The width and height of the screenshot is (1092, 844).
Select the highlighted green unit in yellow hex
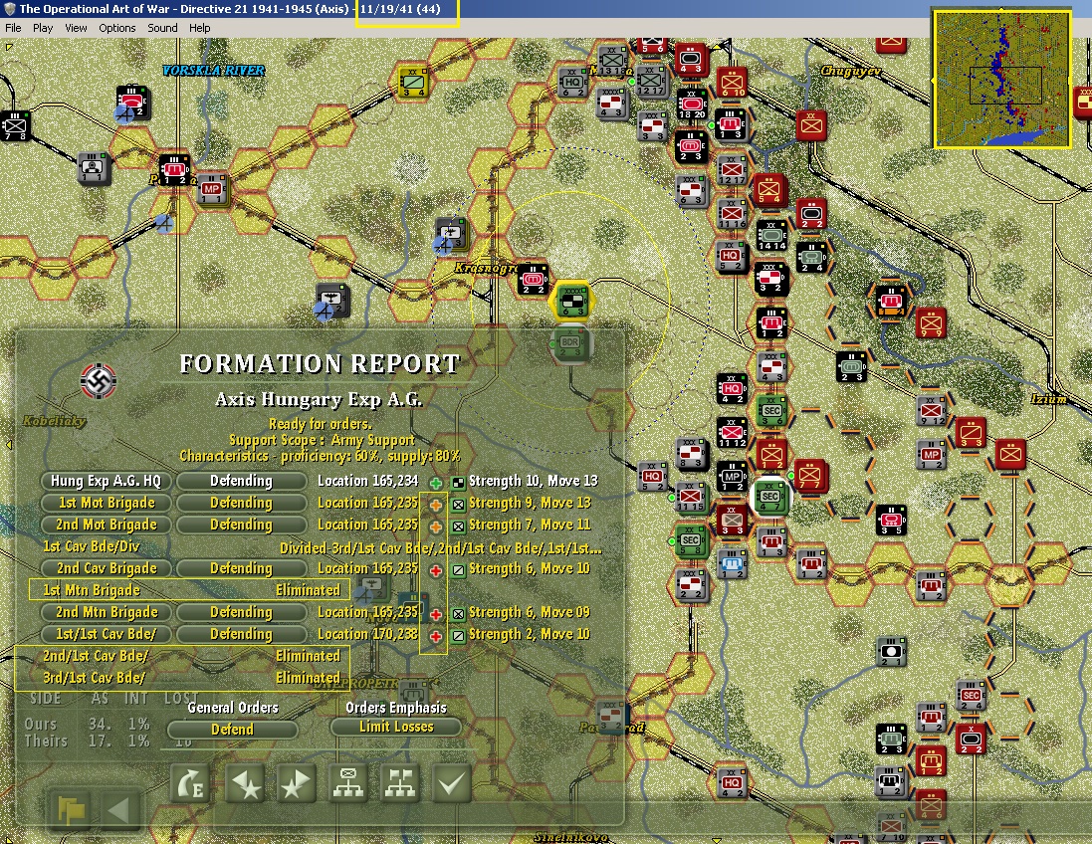point(573,302)
